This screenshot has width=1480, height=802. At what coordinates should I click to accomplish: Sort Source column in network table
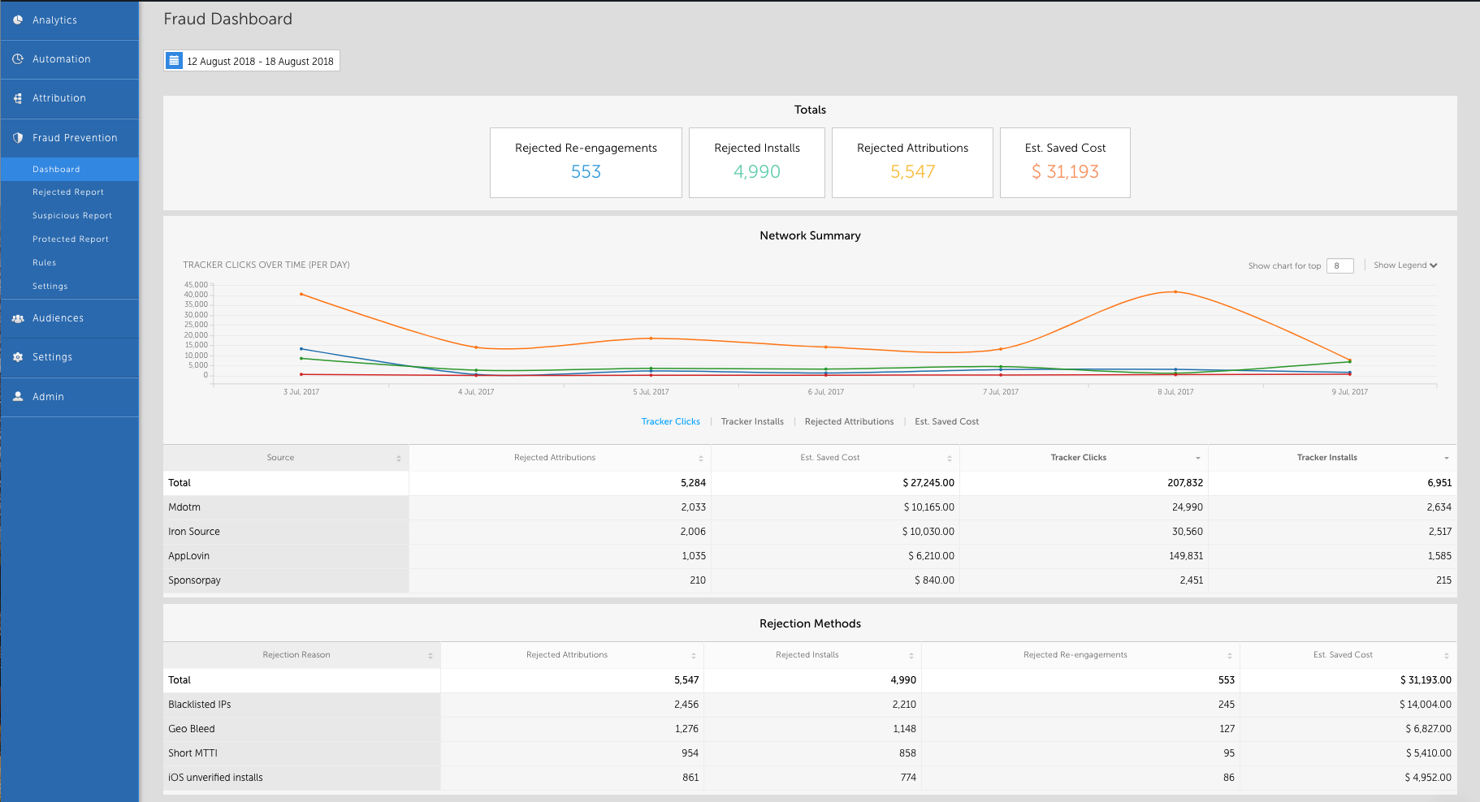click(398, 459)
